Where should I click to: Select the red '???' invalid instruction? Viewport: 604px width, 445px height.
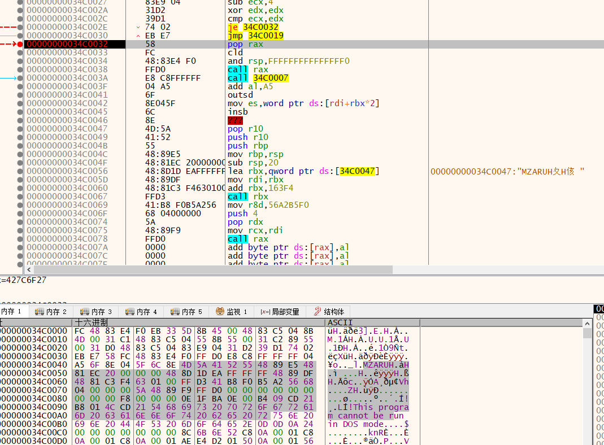(x=235, y=120)
